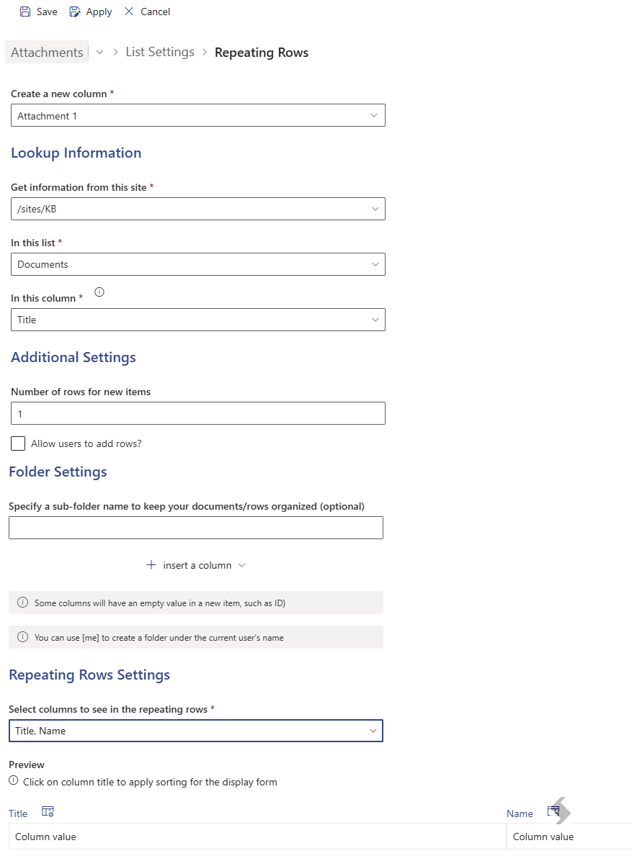The width and height of the screenshot is (632, 861).
Task: Sort by the Name column title
Action: pyautogui.click(x=520, y=813)
